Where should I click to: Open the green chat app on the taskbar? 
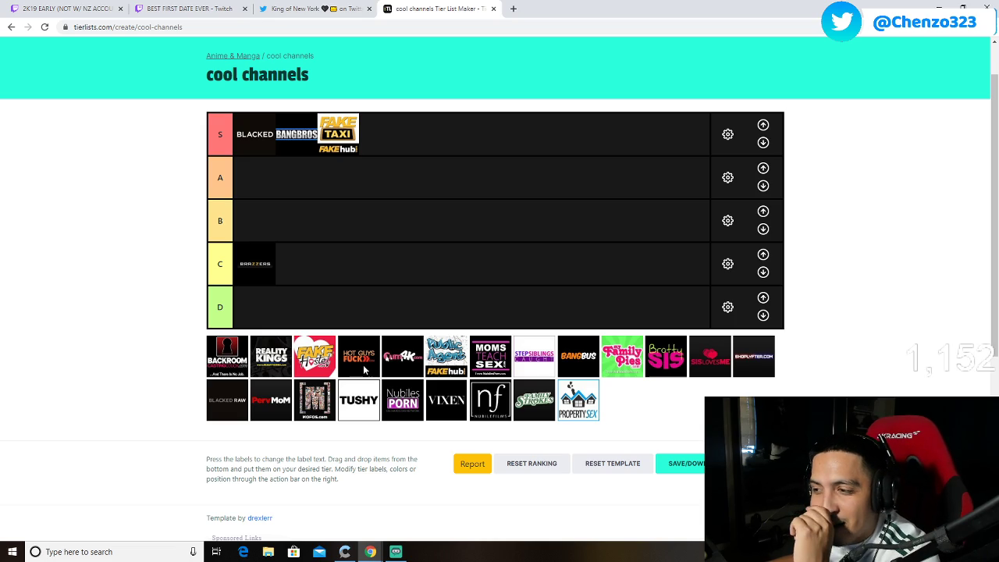pos(396,552)
